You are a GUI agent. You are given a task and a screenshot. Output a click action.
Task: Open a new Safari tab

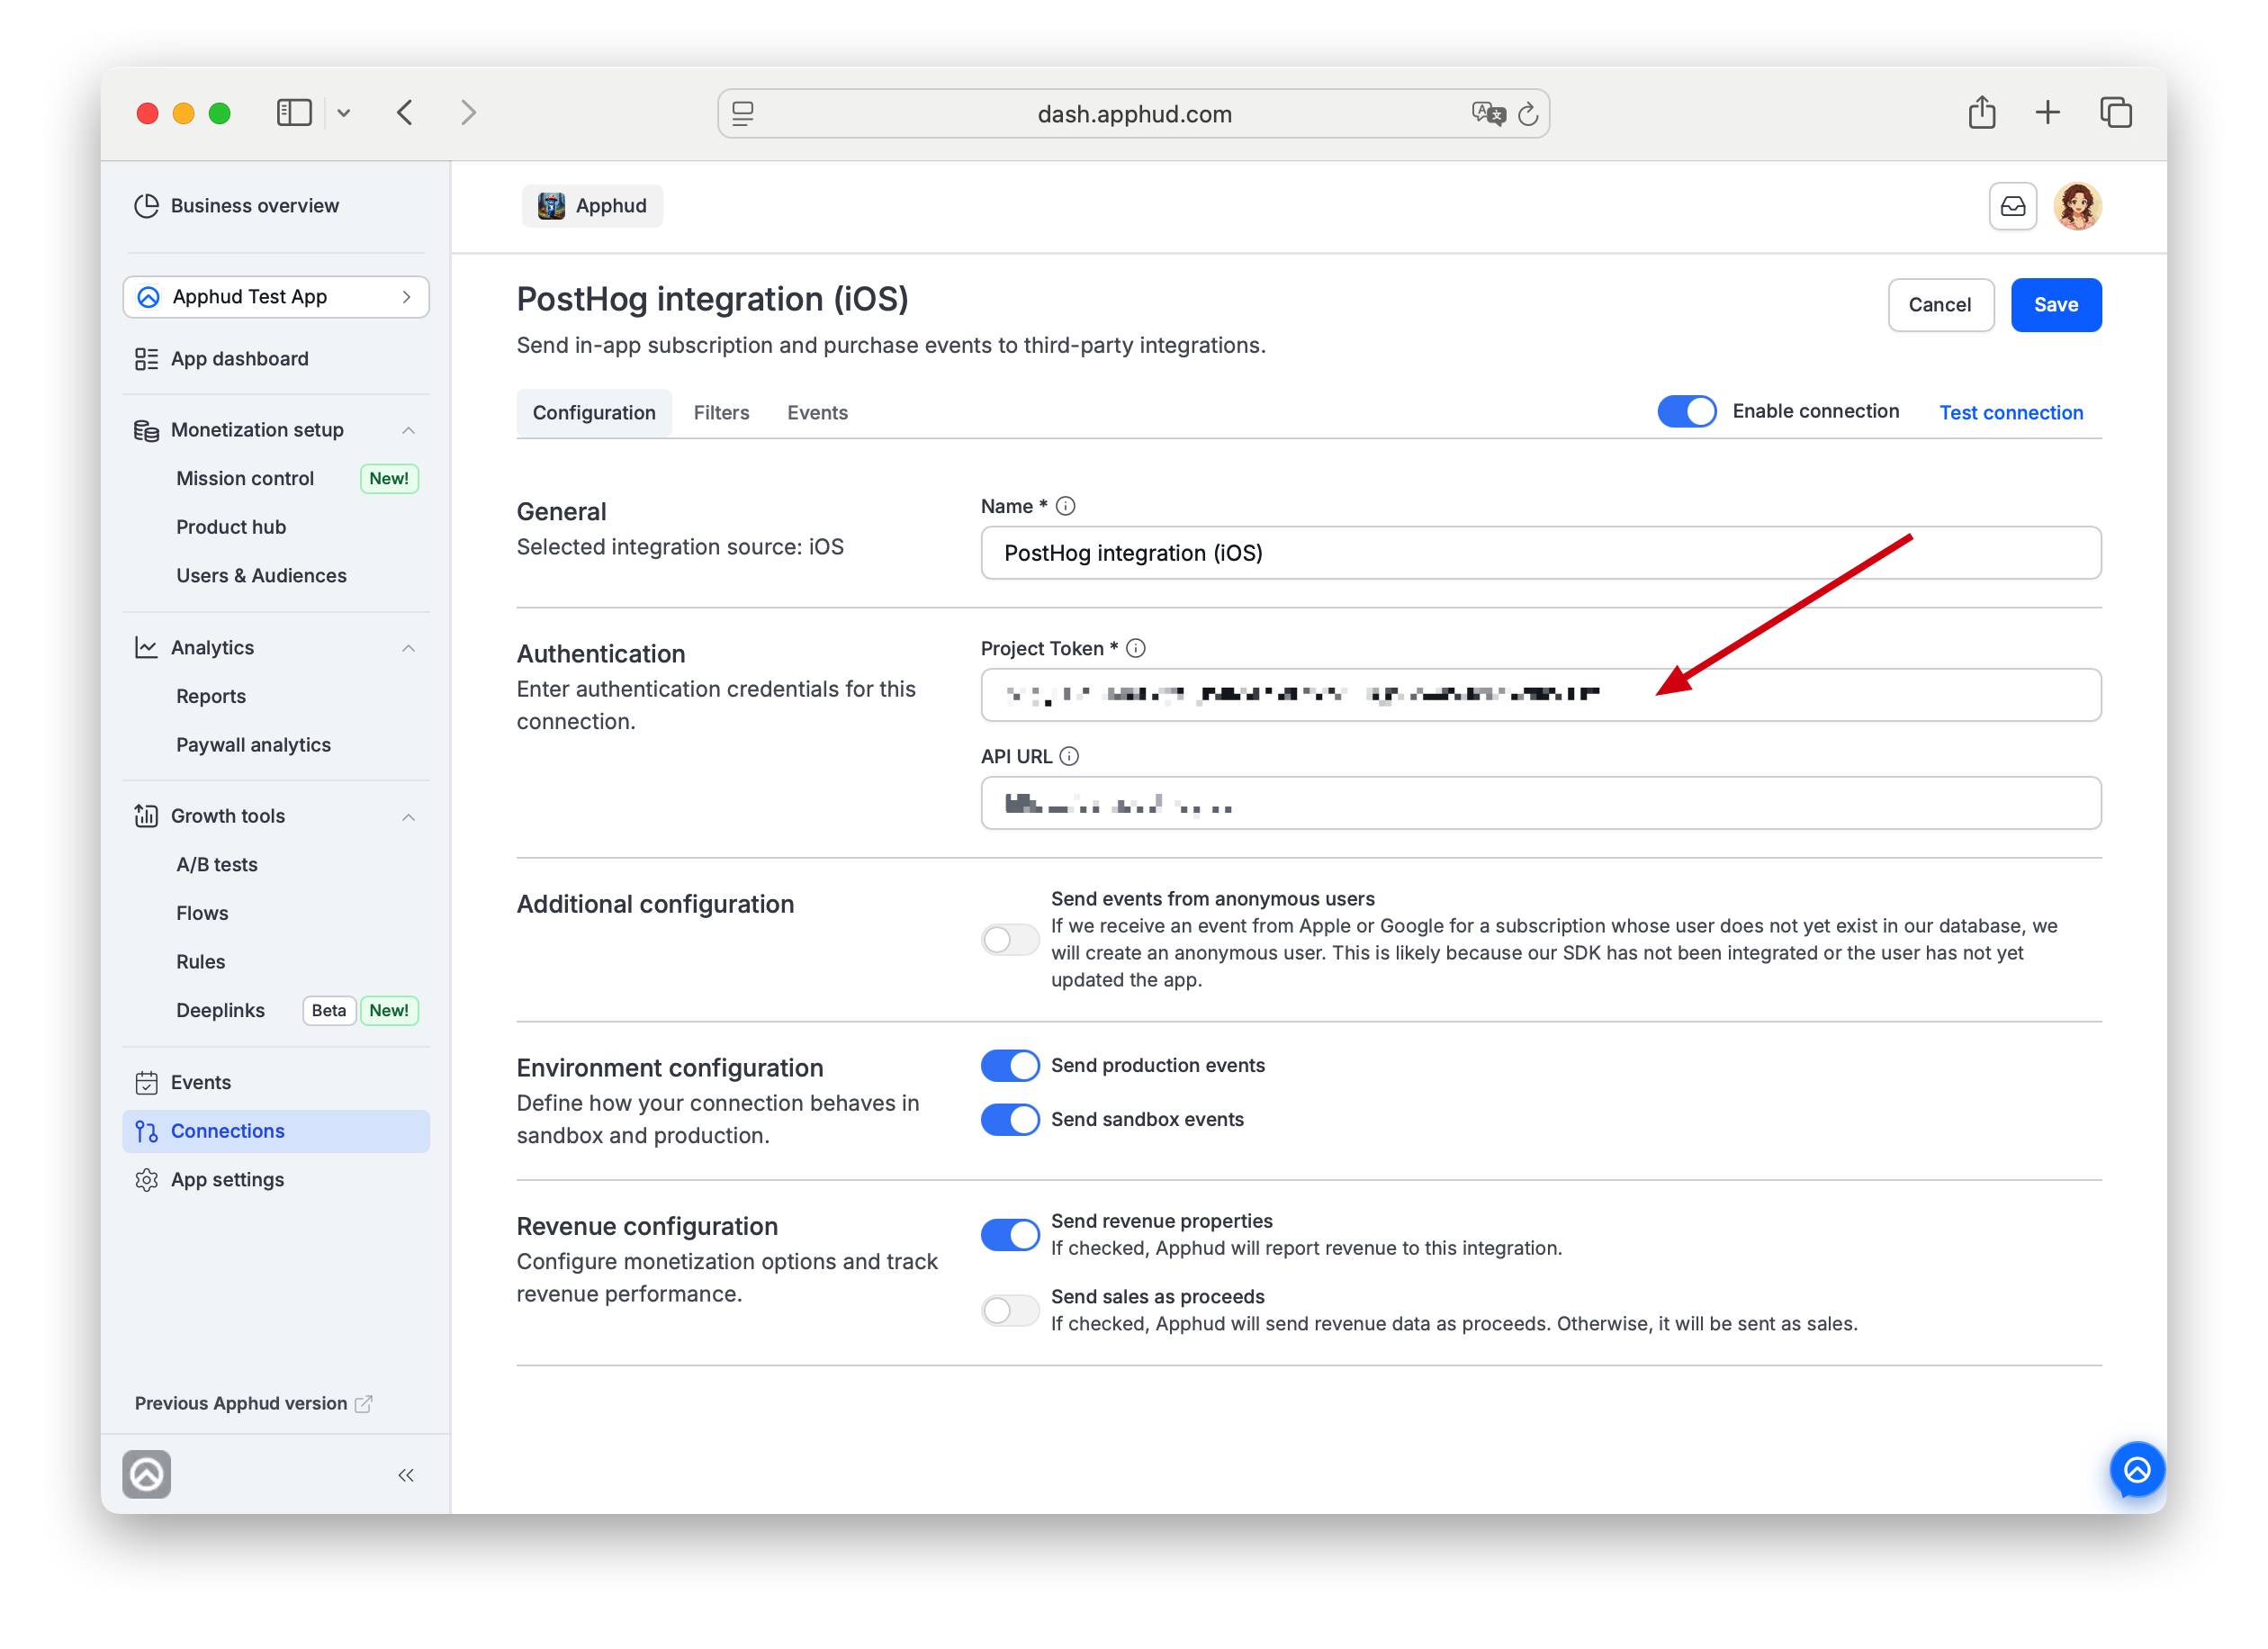click(x=2047, y=112)
